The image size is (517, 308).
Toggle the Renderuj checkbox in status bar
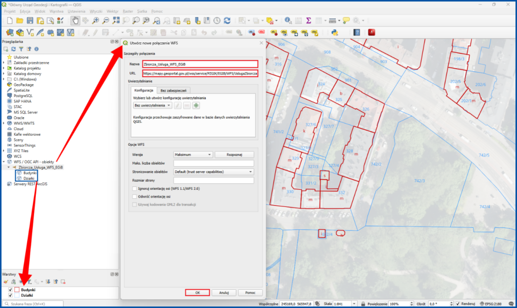457,304
